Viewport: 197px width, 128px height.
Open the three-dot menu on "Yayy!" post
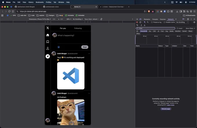click(89, 54)
